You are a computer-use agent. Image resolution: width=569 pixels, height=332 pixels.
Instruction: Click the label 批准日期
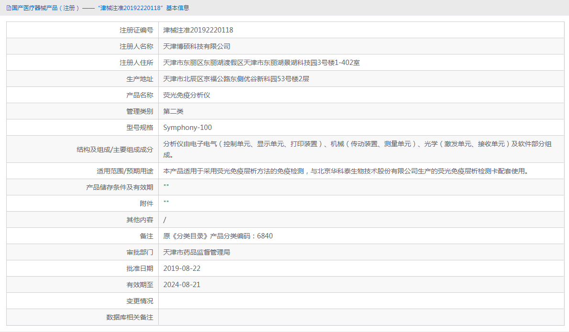pos(140,268)
